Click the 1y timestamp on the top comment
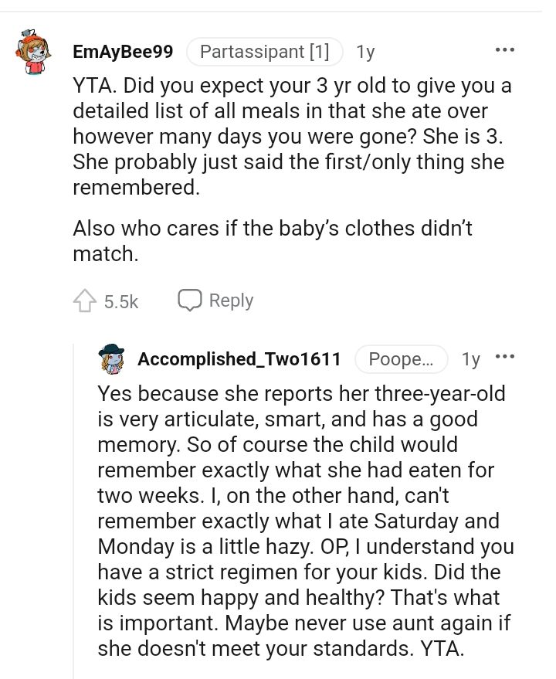 [364, 51]
